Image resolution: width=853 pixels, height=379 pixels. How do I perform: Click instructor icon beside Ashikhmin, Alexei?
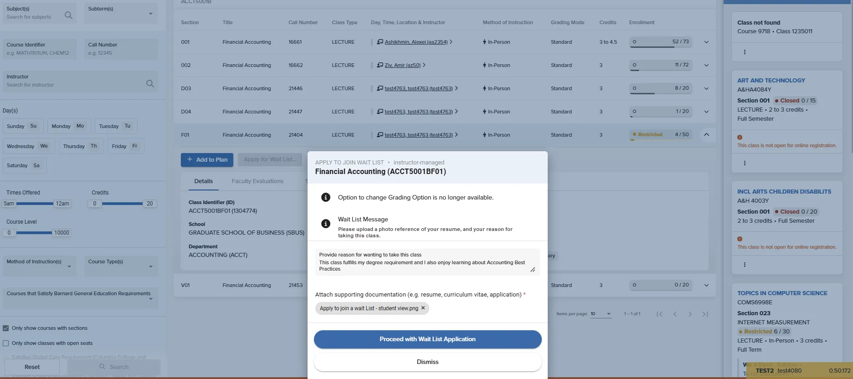pos(380,42)
